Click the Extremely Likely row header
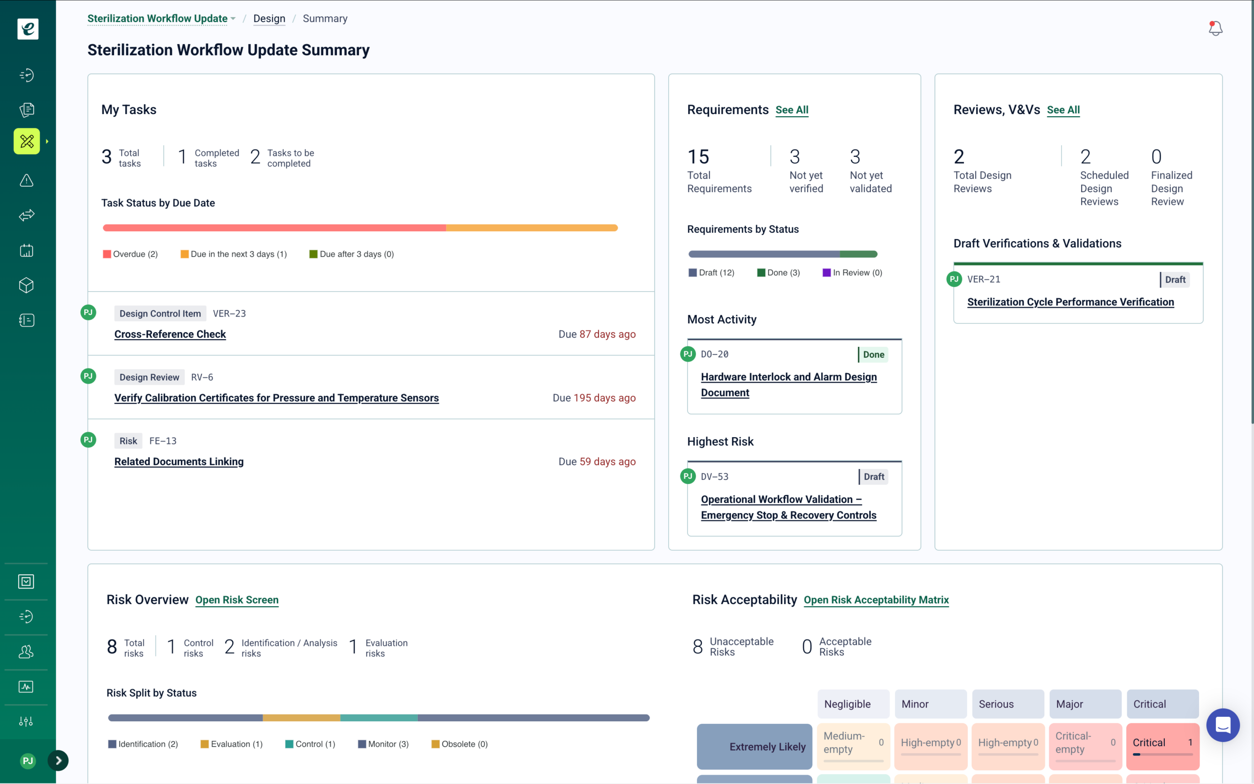1254x784 pixels. [x=754, y=746]
